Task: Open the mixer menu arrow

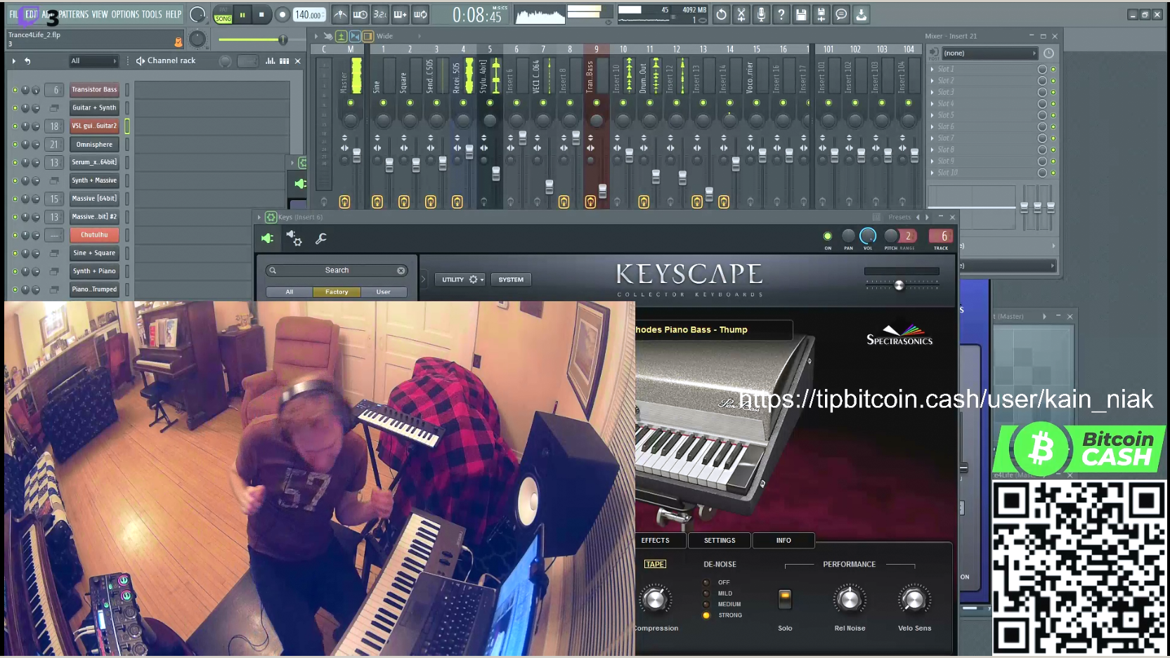Action: click(x=316, y=36)
